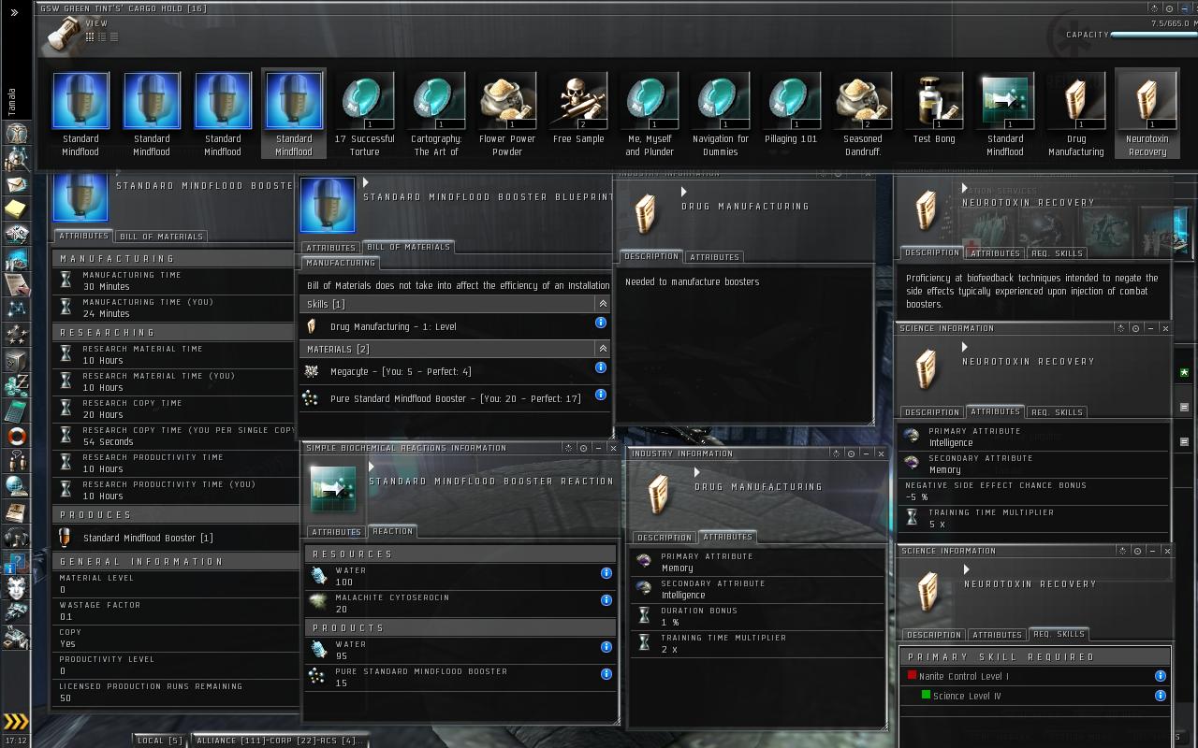The height and width of the screenshot is (748, 1198).
Task: Open the Reaction tab
Action: (x=392, y=531)
